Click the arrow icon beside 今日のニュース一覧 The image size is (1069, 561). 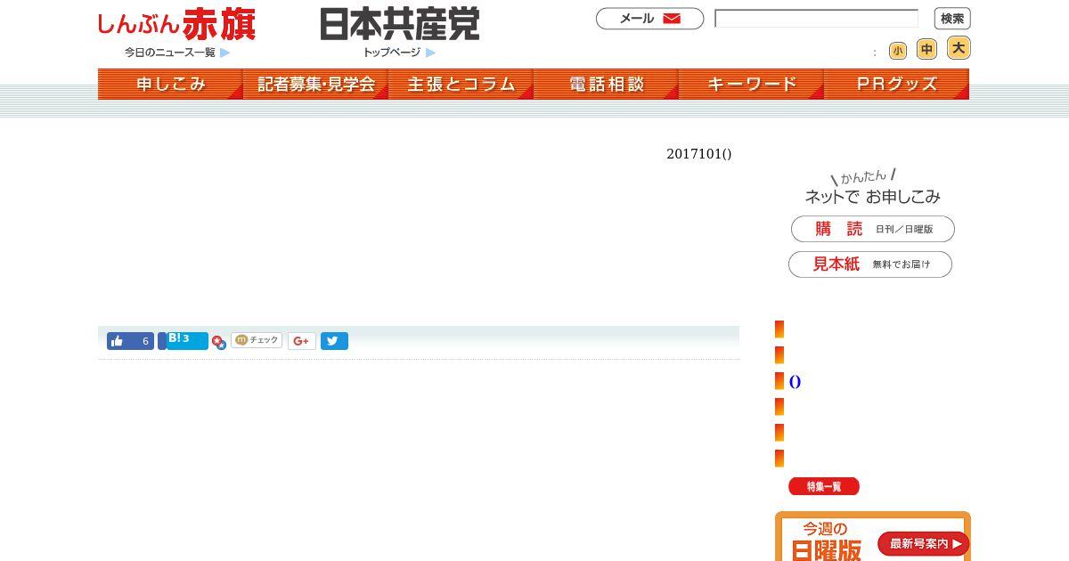(x=225, y=53)
